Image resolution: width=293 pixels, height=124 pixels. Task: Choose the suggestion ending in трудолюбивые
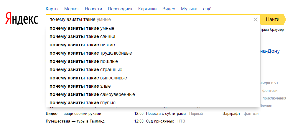tap(91, 53)
